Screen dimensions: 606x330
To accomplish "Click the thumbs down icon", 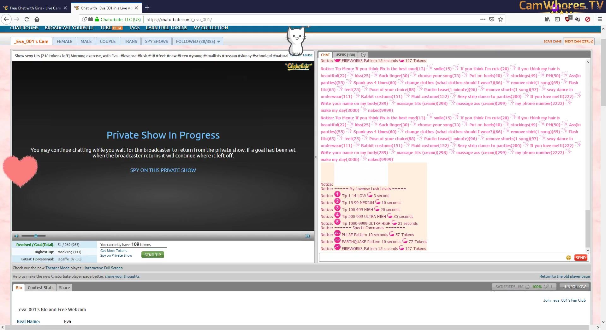I will point(546,287).
